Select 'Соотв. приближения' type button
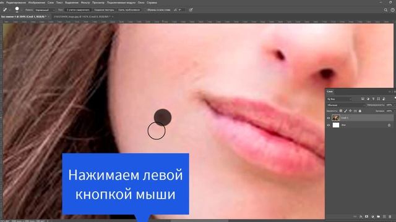Viewport: 396px width, 222px height. click(129, 10)
